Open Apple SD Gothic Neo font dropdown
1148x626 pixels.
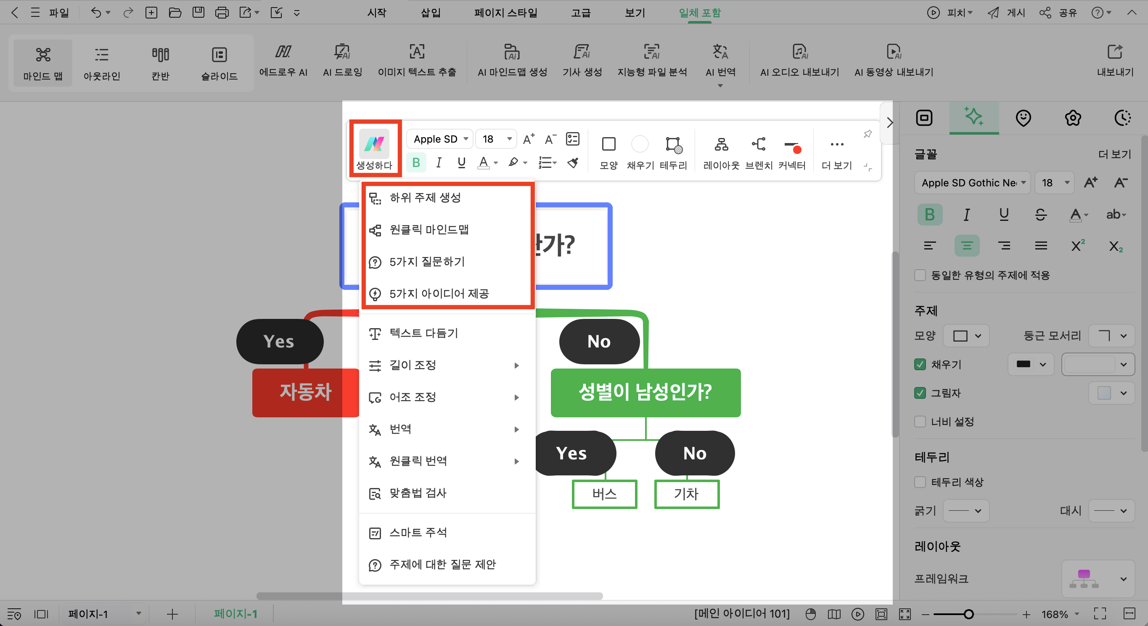point(972,183)
